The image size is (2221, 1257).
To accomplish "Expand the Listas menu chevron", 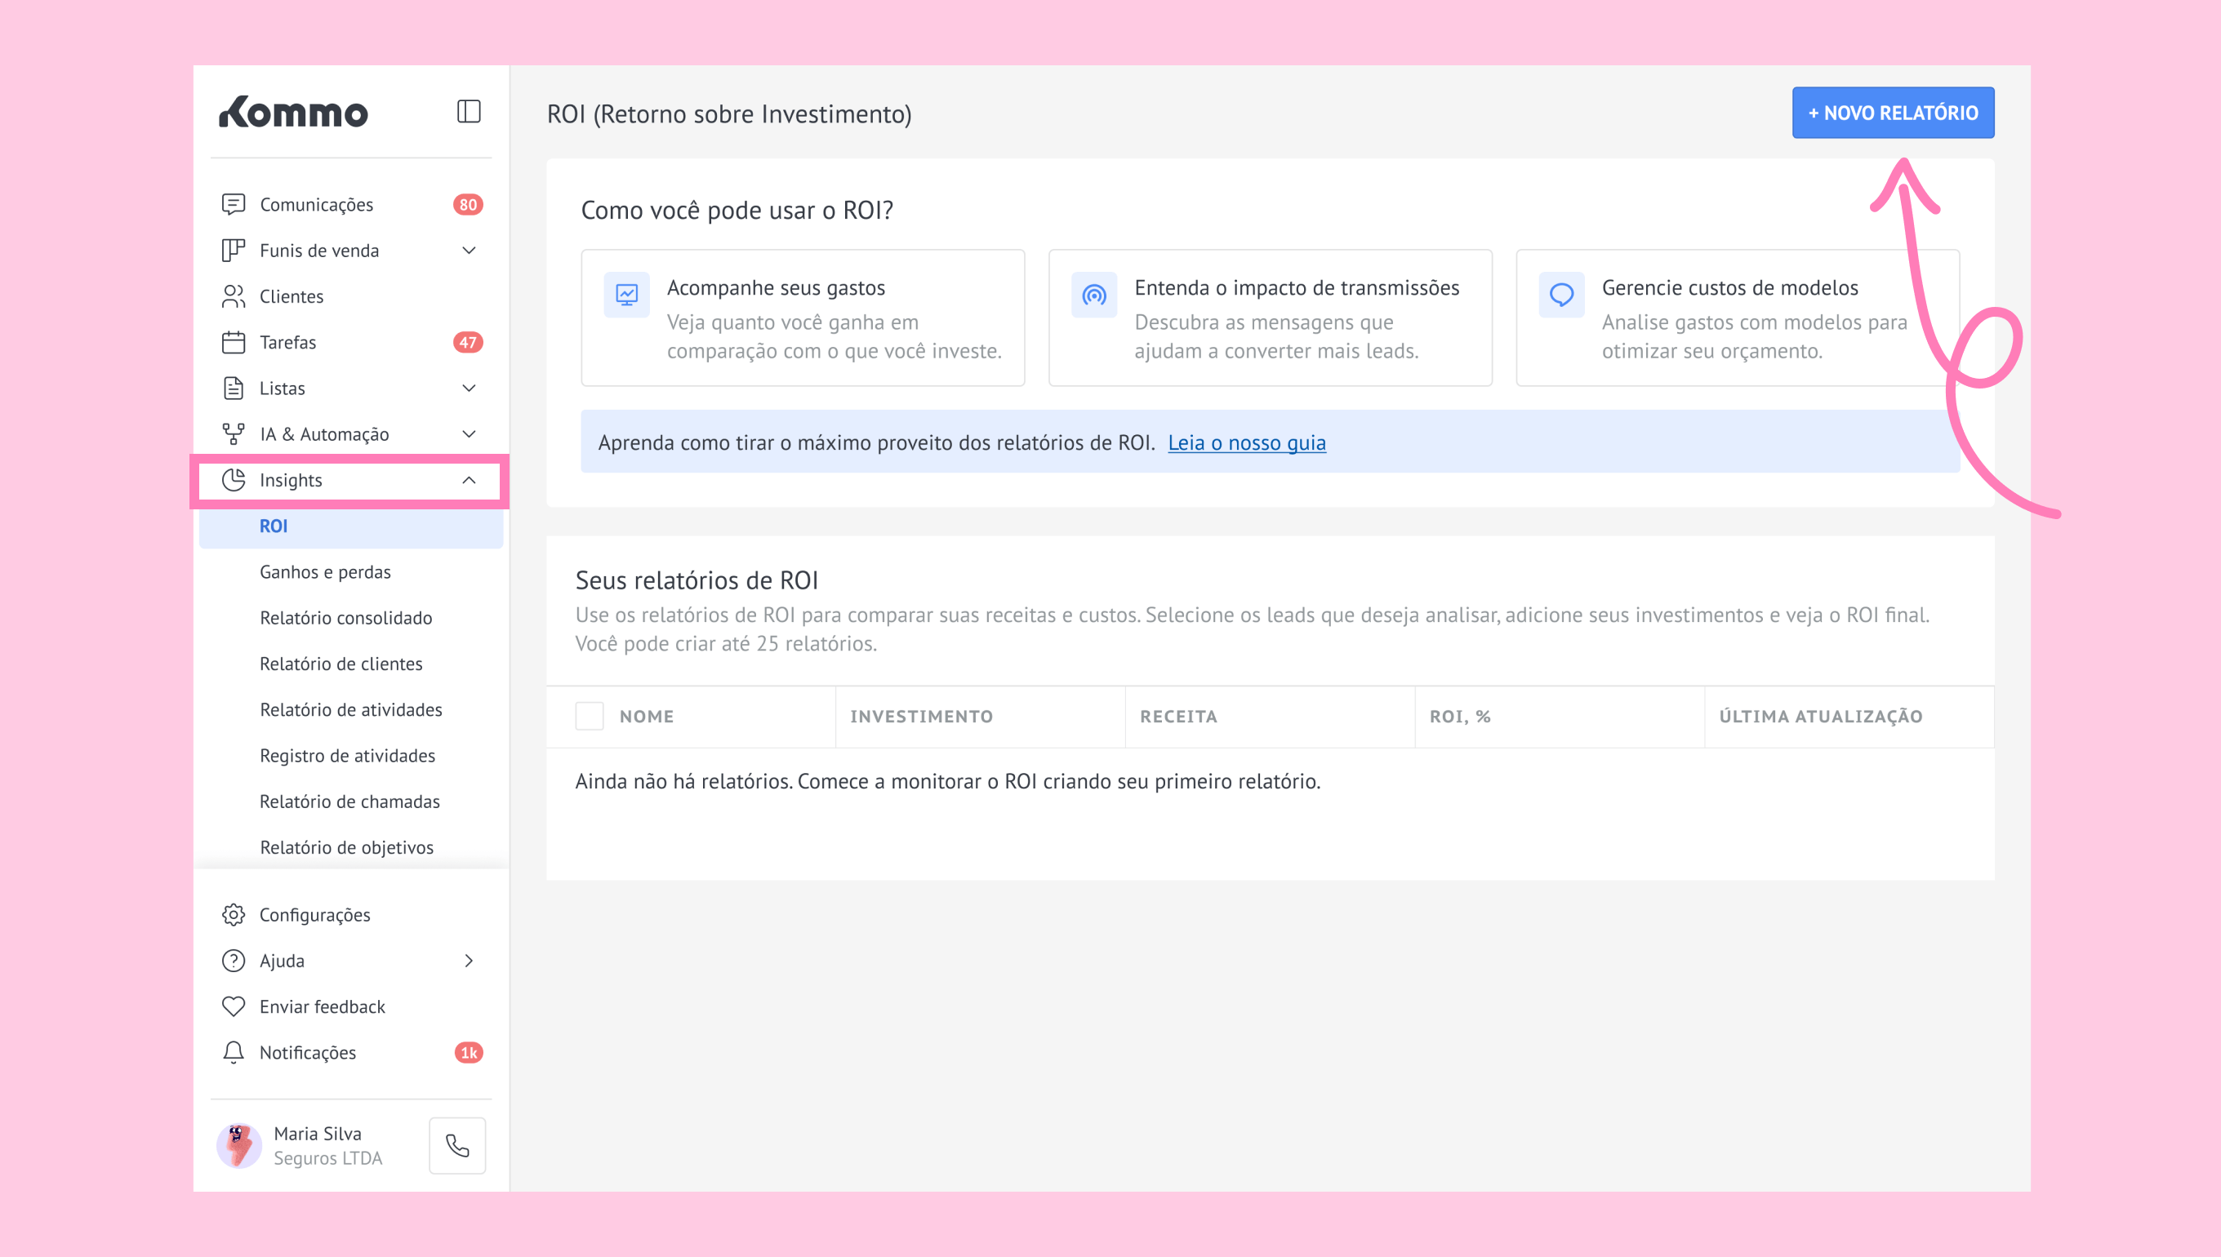I will tap(469, 388).
